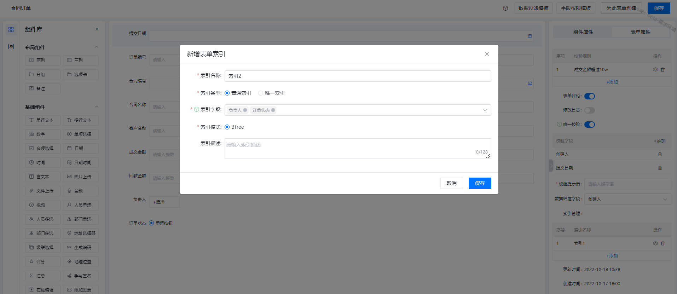Viewport: 677px width, 294px height.
Task: Open the JS panel icon in left sidebar
Action: [11, 46]
